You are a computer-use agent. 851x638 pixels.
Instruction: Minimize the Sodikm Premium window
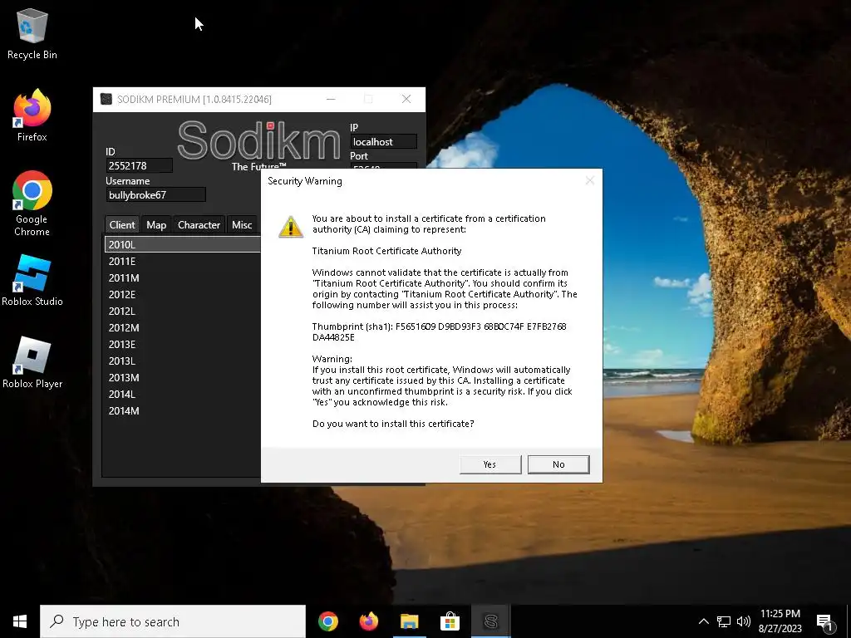click(331, 100)
